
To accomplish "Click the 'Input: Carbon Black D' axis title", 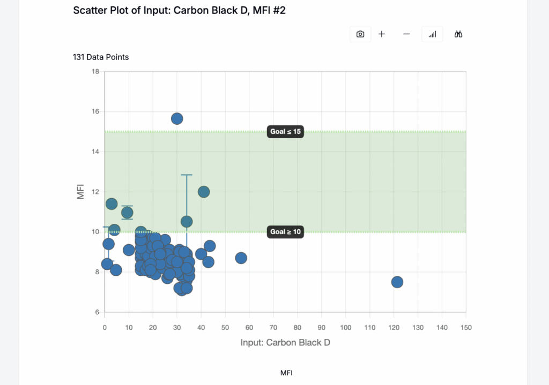I will click(285, 343).
